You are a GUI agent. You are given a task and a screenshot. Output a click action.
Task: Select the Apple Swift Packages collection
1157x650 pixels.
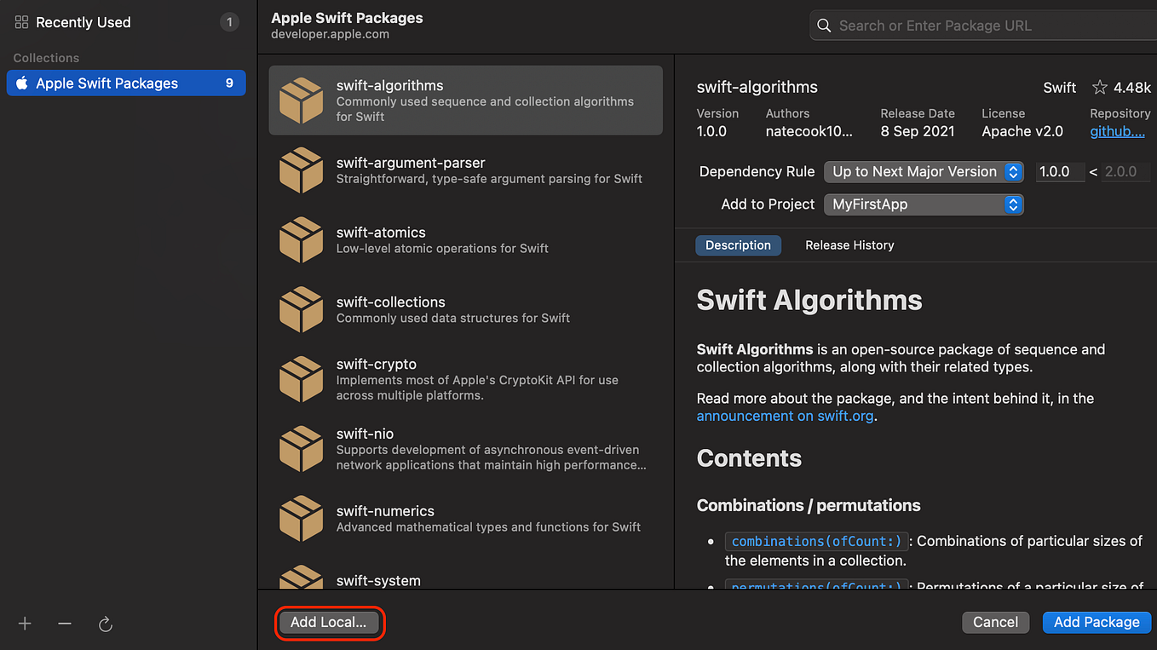pos(126,83)
